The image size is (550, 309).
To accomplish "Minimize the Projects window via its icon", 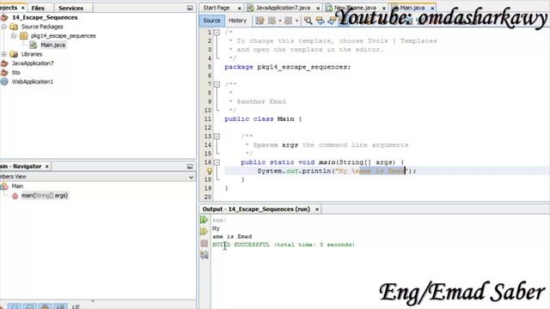I will [190, 8].
